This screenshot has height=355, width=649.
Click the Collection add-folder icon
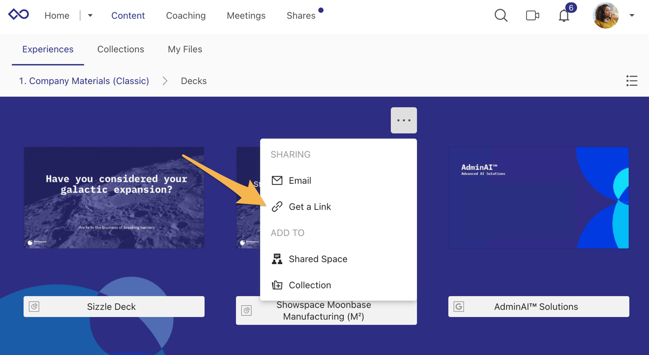pyautogui.click(x=277, y=285)
